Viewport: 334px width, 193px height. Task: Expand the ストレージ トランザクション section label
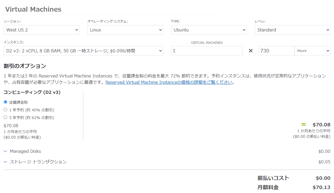(38, 162)
